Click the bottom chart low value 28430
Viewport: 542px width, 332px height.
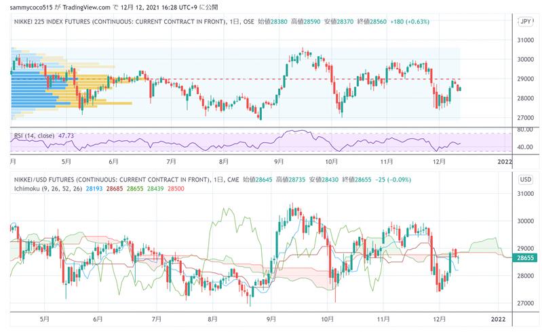pos(330,180)
